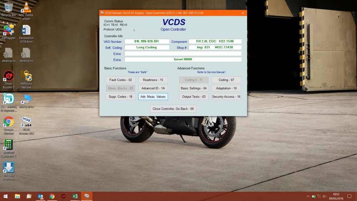Open Excel from the taskbar

[x=75, y=196]
